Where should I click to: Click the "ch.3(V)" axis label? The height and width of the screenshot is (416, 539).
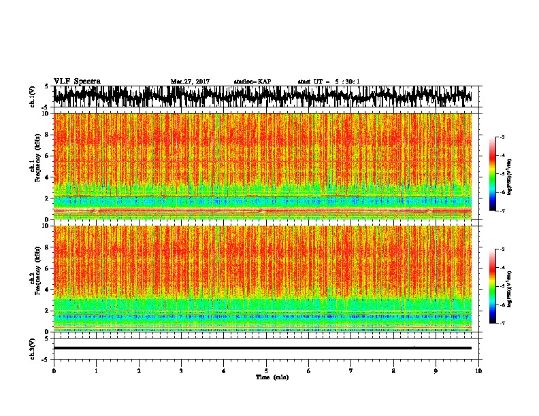[32, 349]
